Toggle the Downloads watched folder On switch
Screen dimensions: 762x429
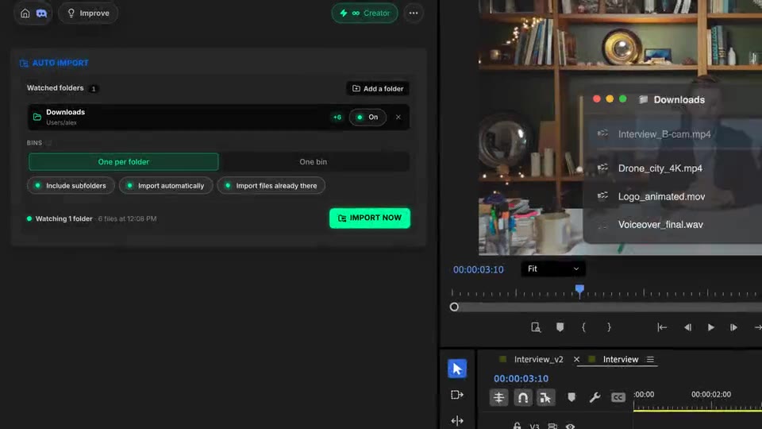pos(368,118)
